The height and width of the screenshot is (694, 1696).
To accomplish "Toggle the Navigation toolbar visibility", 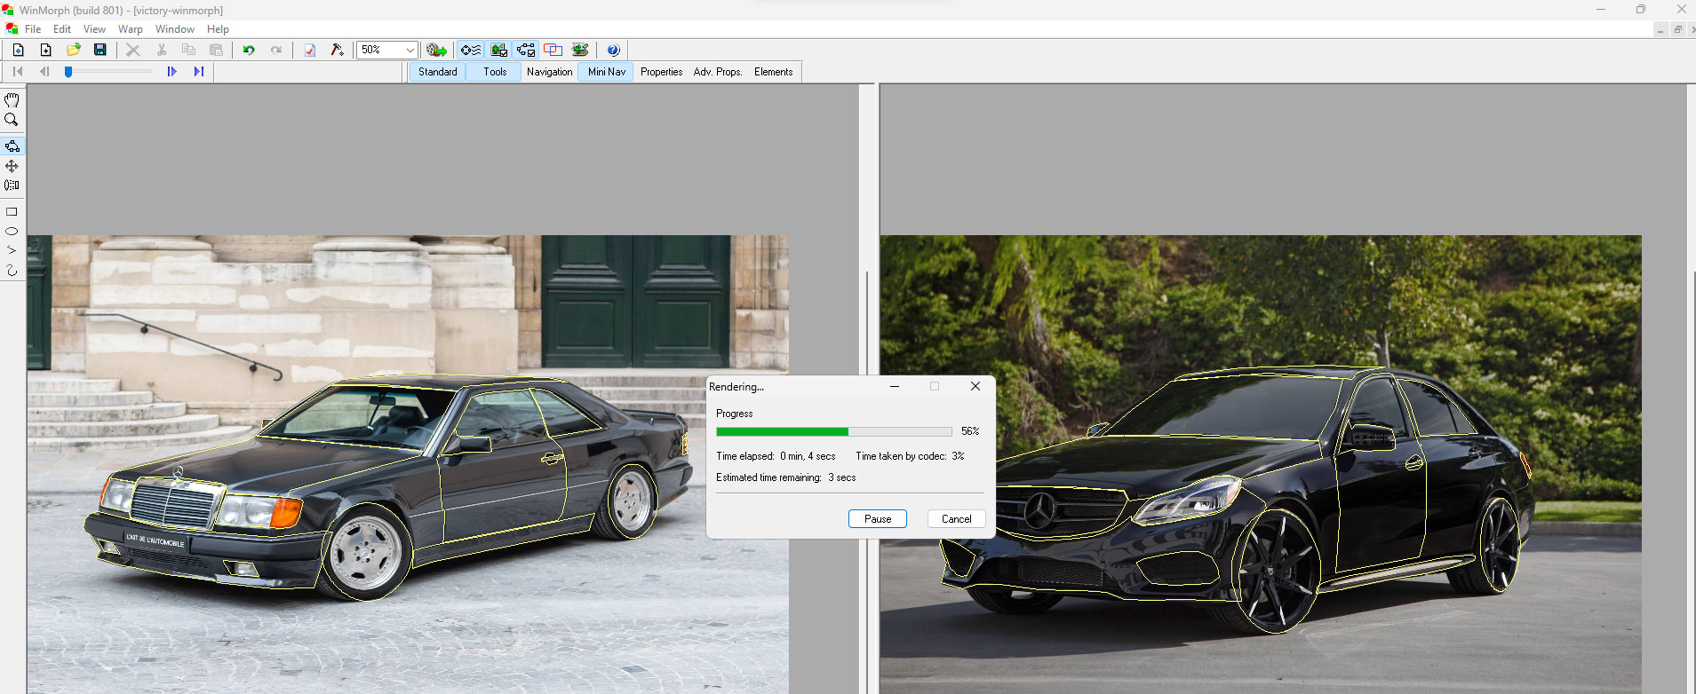I will tap(549, 72).
